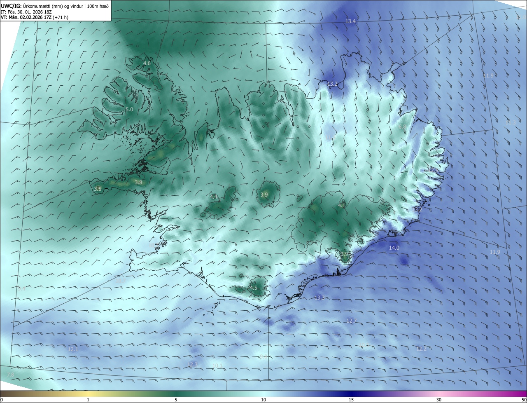527x403 pixels.
Task: Click the 5.0 value in the Westfjords
Action: (x=129, y=110)
